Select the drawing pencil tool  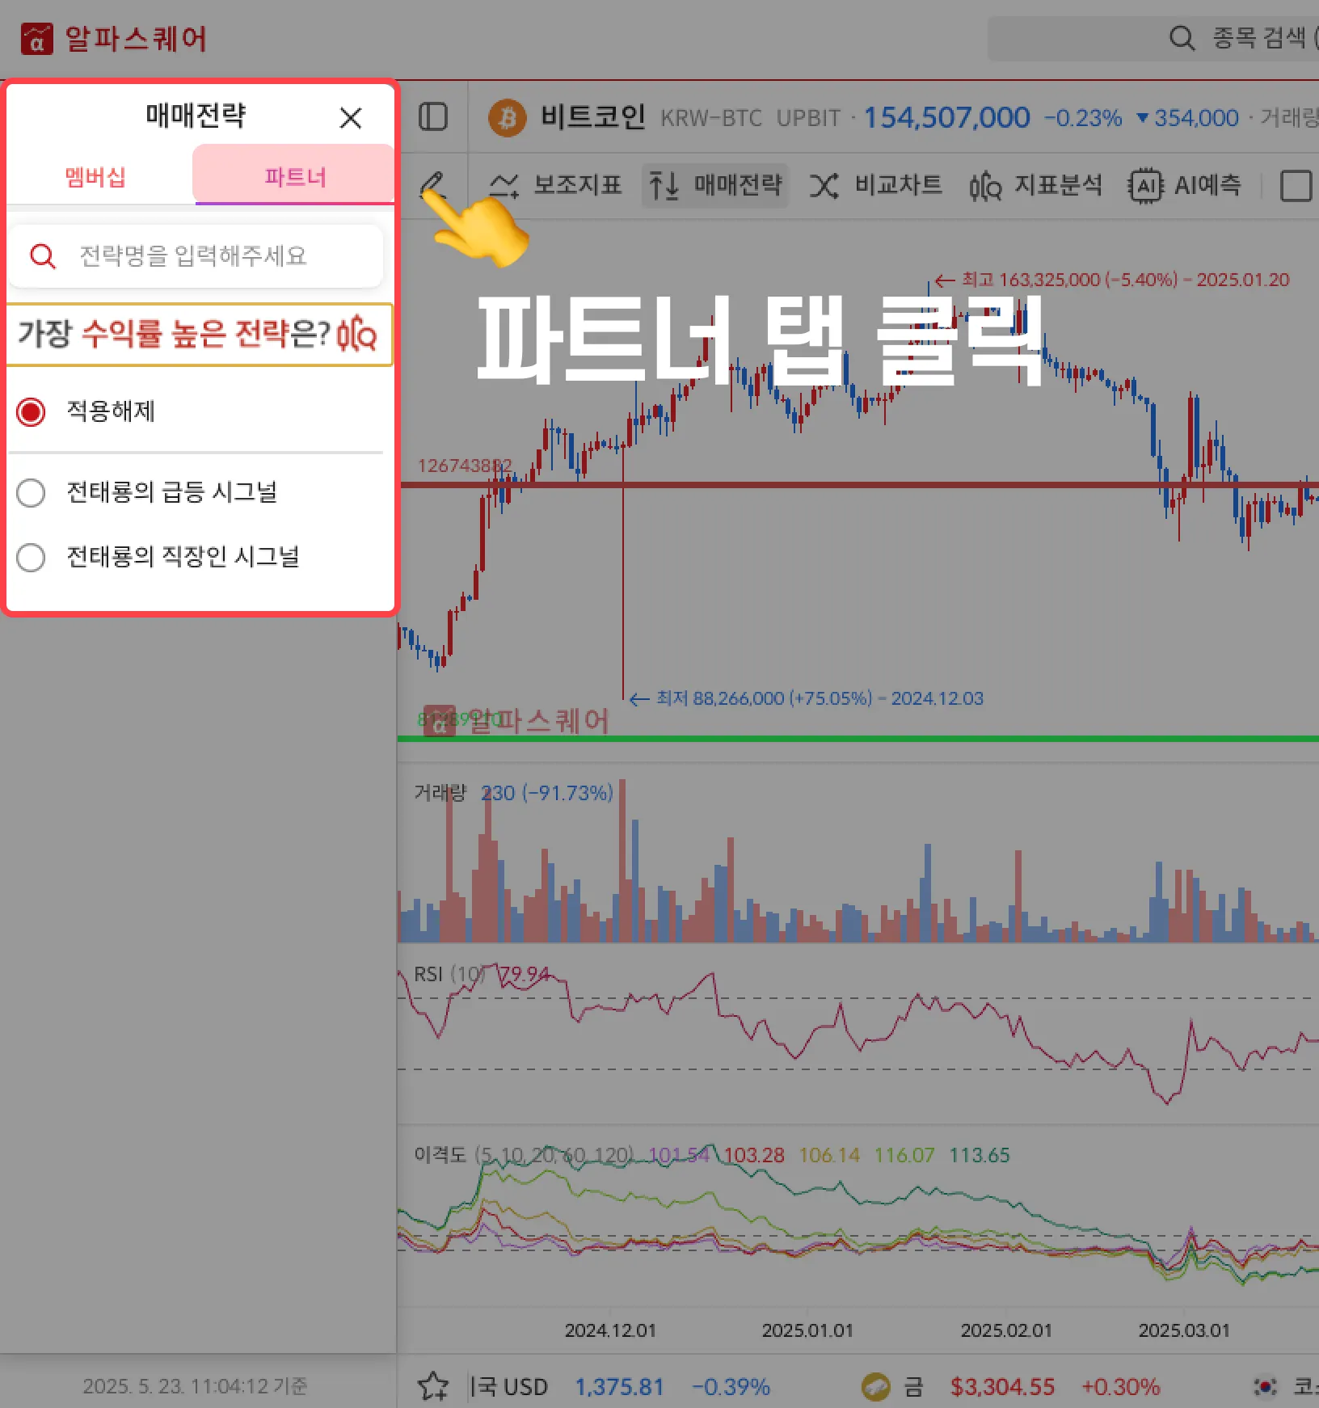tap(433, 185)
